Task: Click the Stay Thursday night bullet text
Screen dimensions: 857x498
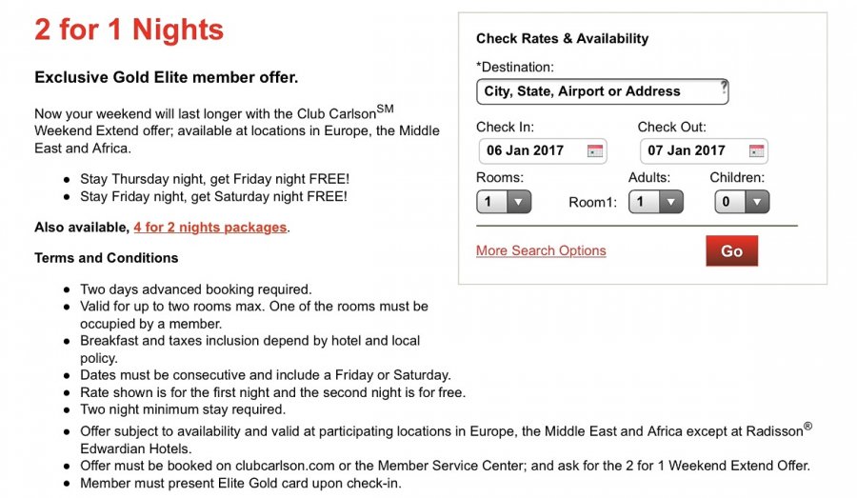Action: [214, 179]
